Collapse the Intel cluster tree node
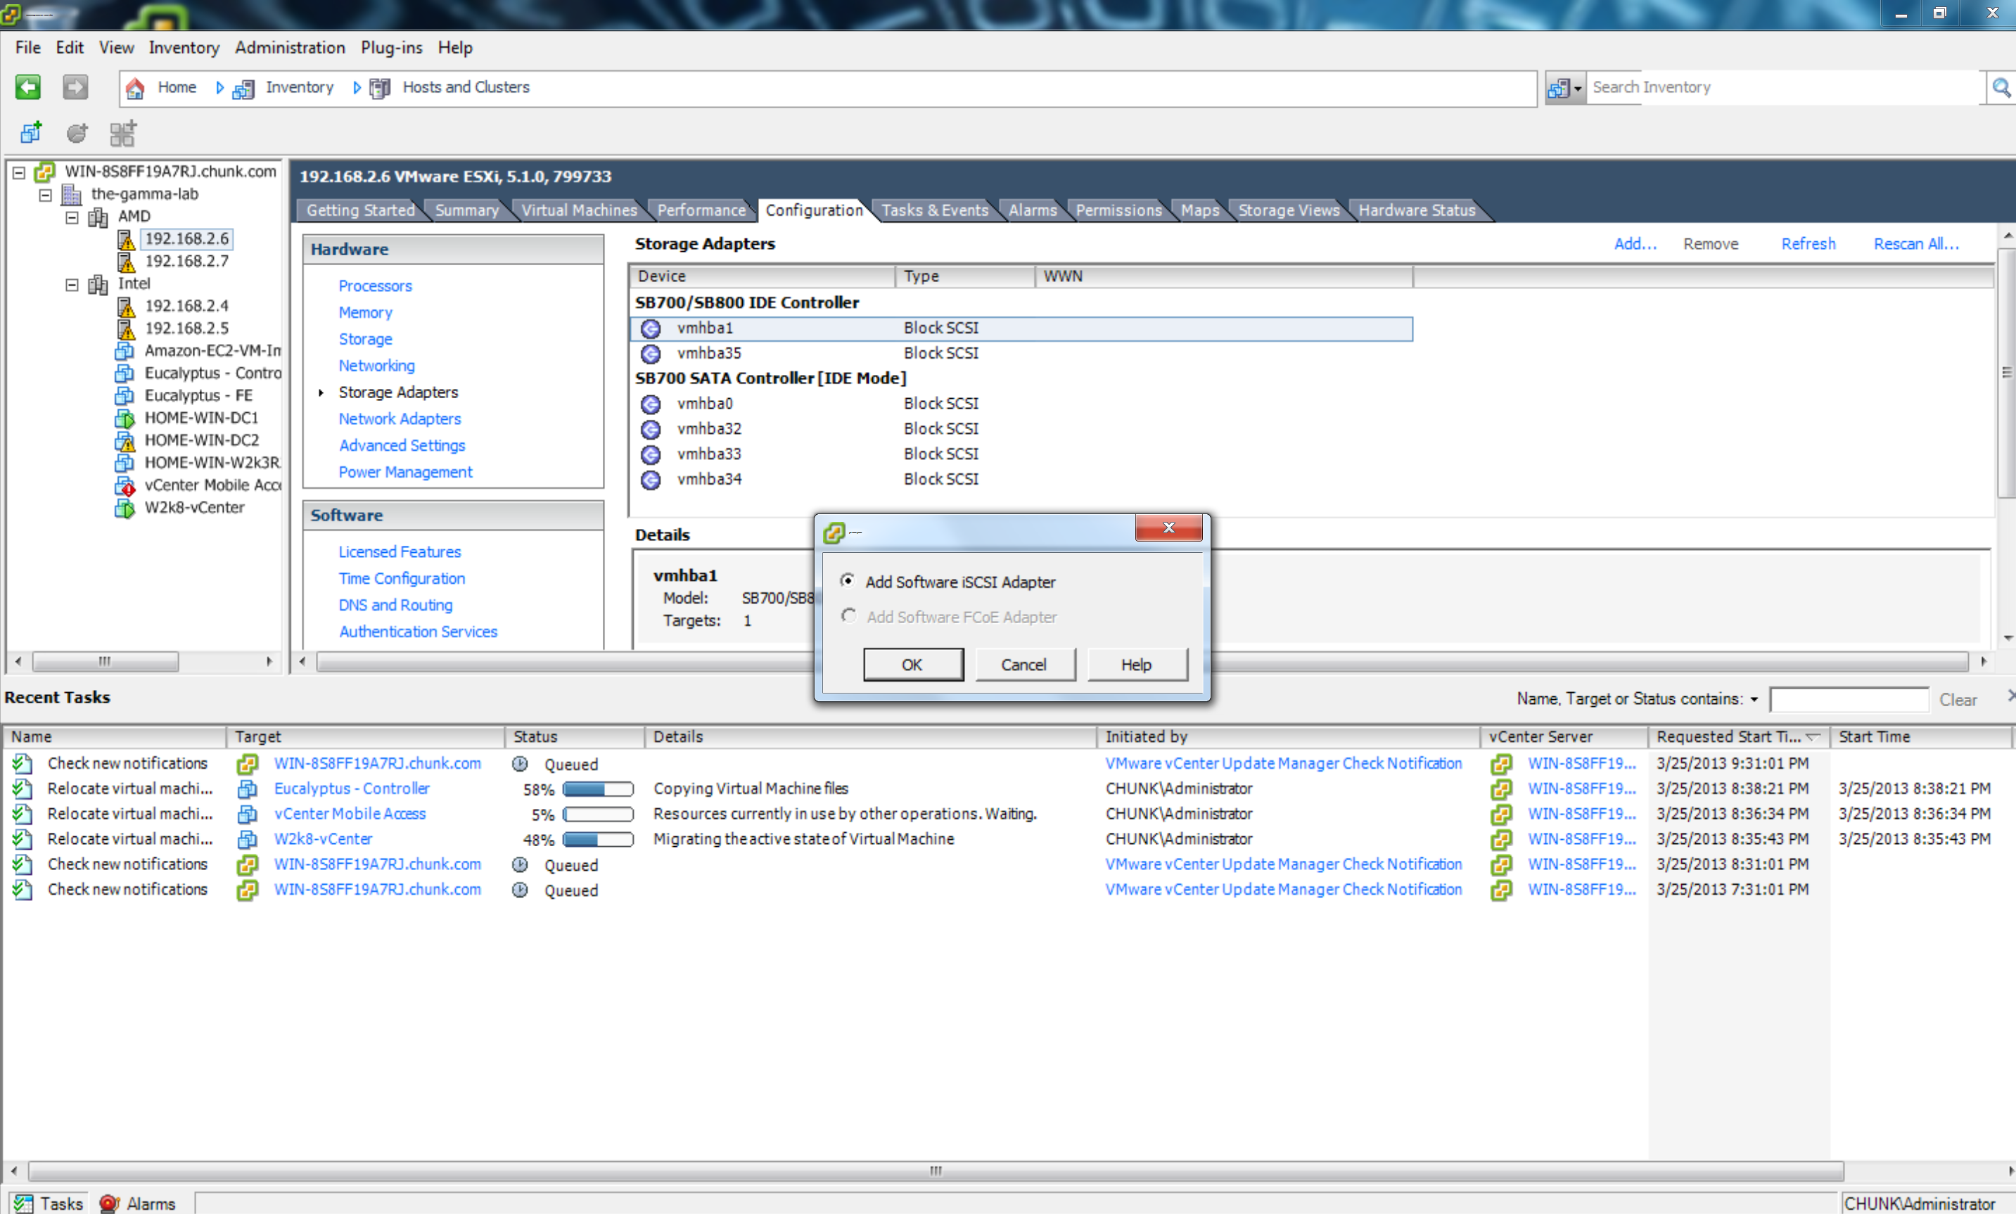 coord(72,284)
